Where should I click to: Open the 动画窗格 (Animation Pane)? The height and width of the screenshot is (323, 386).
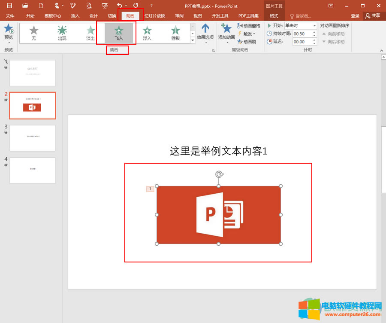(248, 26)
